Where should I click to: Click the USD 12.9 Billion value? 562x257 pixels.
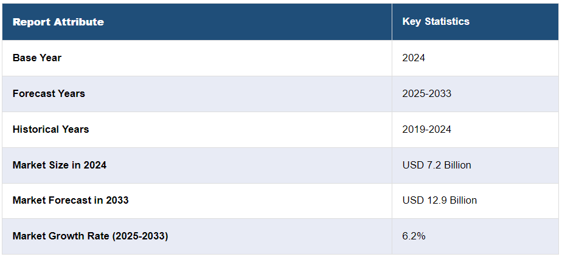(x=439, y=200)
